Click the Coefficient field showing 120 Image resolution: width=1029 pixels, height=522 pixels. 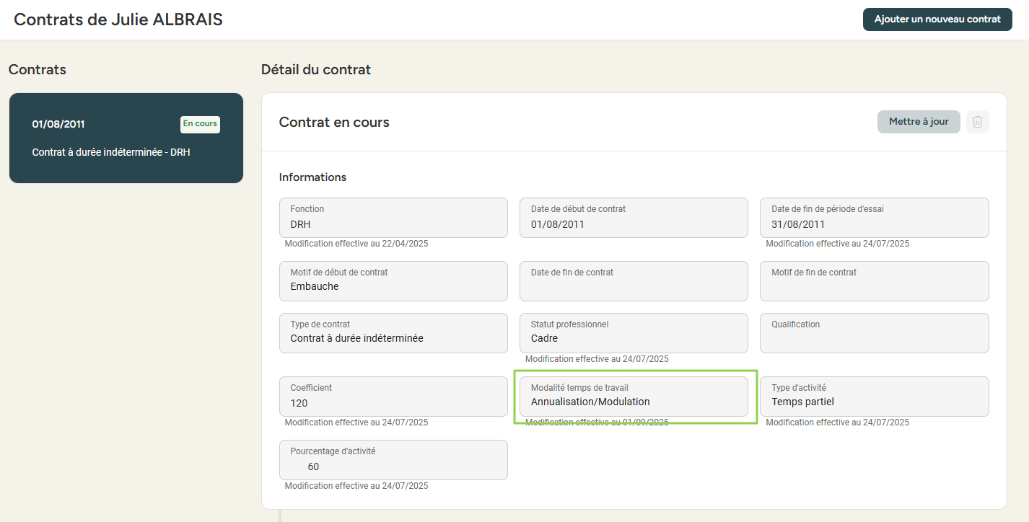[393, 396]
